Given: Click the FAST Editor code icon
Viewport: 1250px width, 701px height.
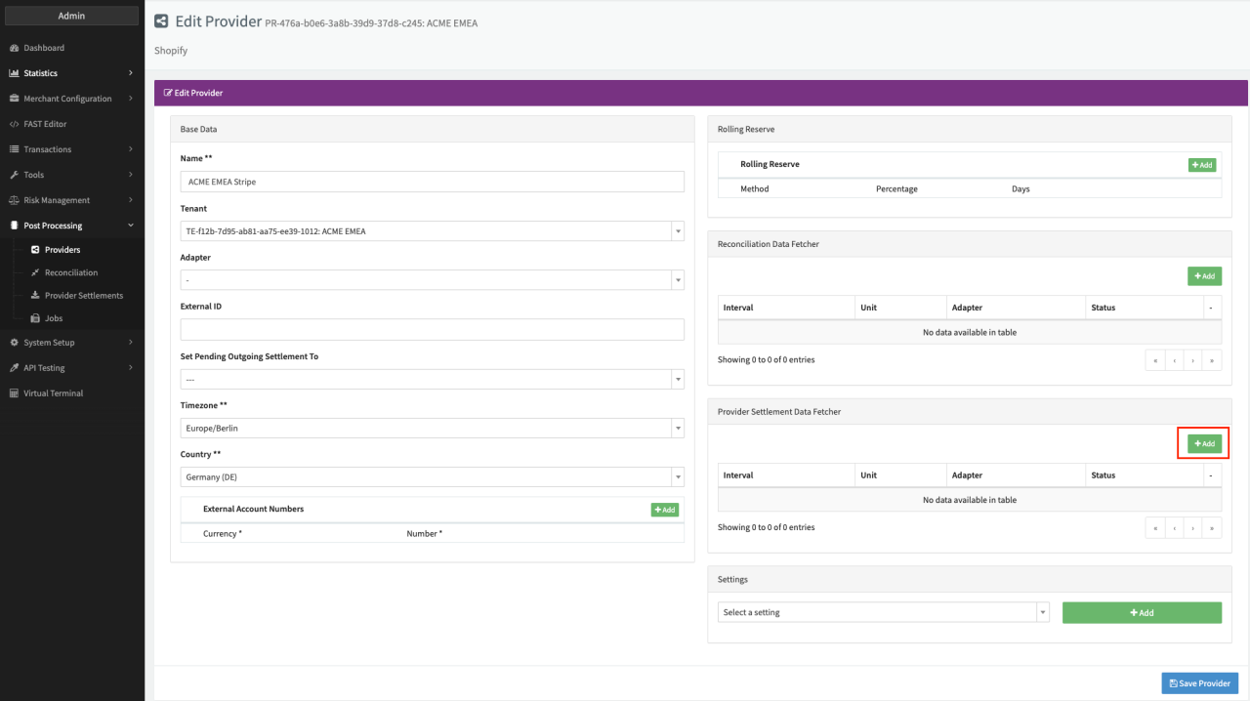Looking at the screenshot, I should tap(15, 124).
